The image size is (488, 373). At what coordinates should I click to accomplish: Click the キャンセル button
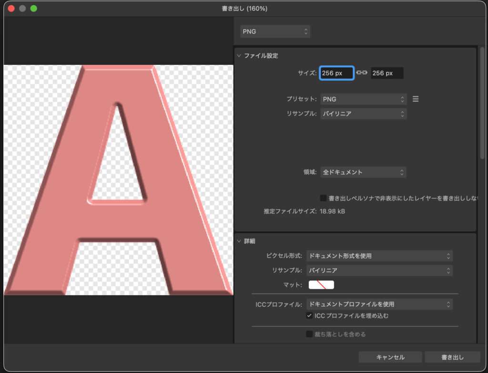pos(390,357)
